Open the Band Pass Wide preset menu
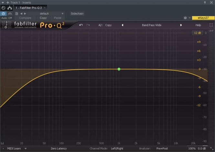The image size is (215, 152). tap(152, 25)
